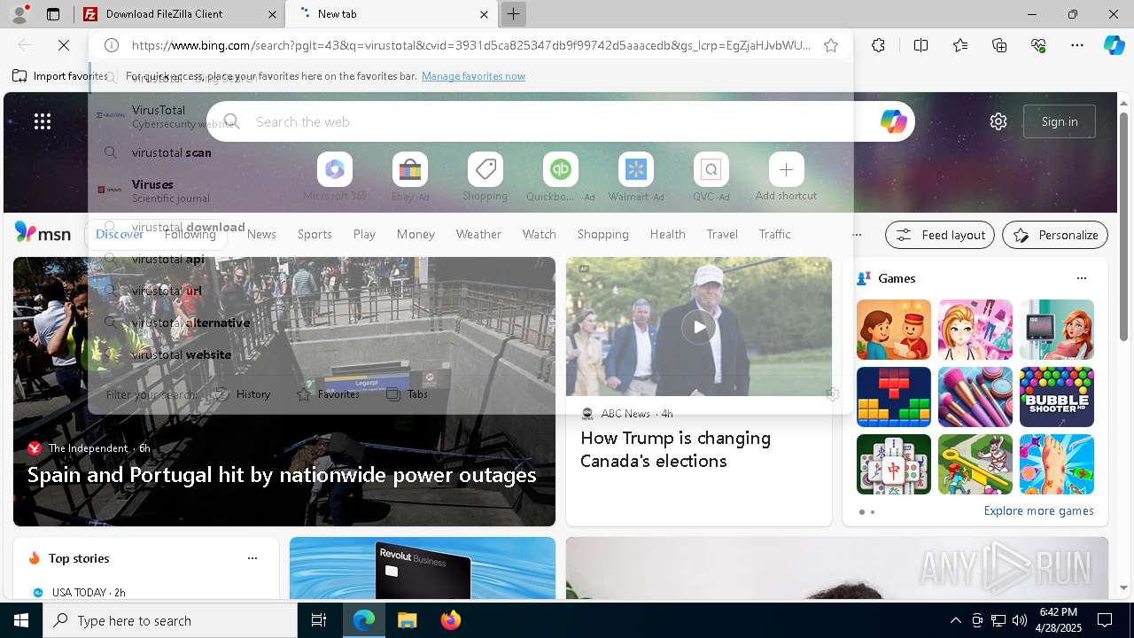
Task: Launch Firefox from the taskbar
Action: pos(451,620)
